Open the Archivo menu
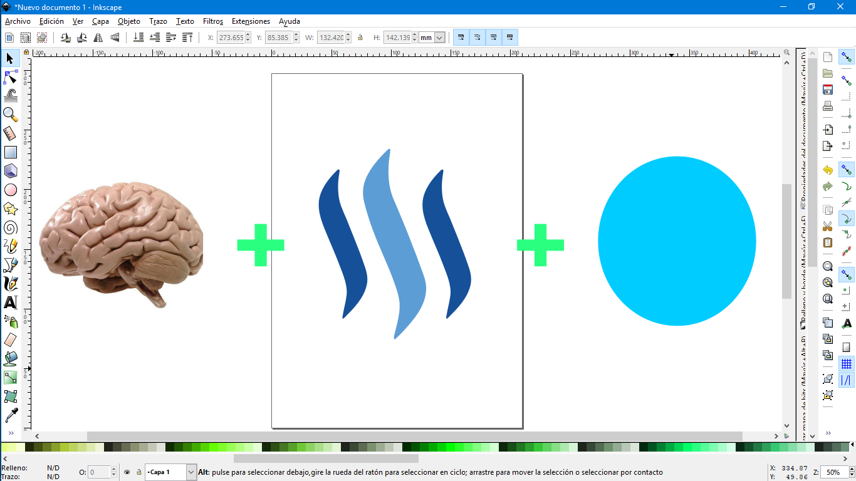Viewport: 856px width, 481px height. coord(18,21)
